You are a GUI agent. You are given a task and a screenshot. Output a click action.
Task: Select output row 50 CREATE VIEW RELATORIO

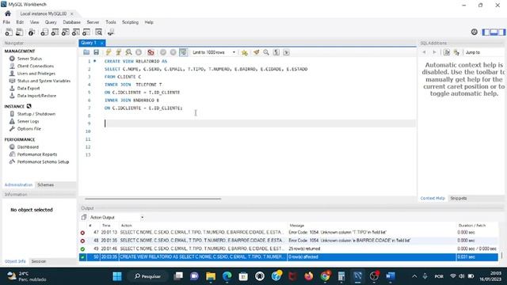pos(288,256)
